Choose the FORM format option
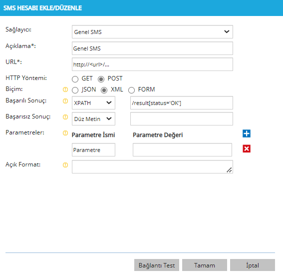 (x=131, y=90)
